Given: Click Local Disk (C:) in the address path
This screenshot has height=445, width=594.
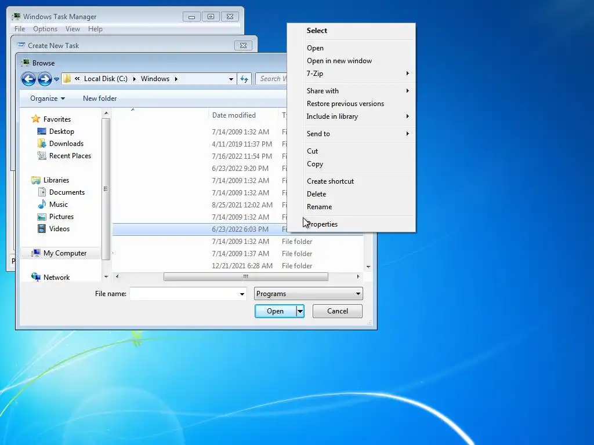Looking at the screenshot, I should [x=106, y=79].
